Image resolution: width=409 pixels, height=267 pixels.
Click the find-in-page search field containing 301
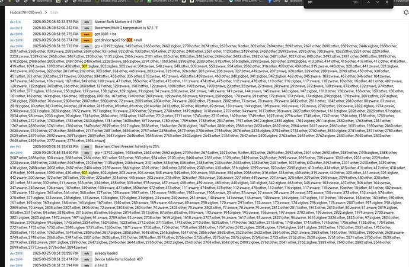[328, 2]
